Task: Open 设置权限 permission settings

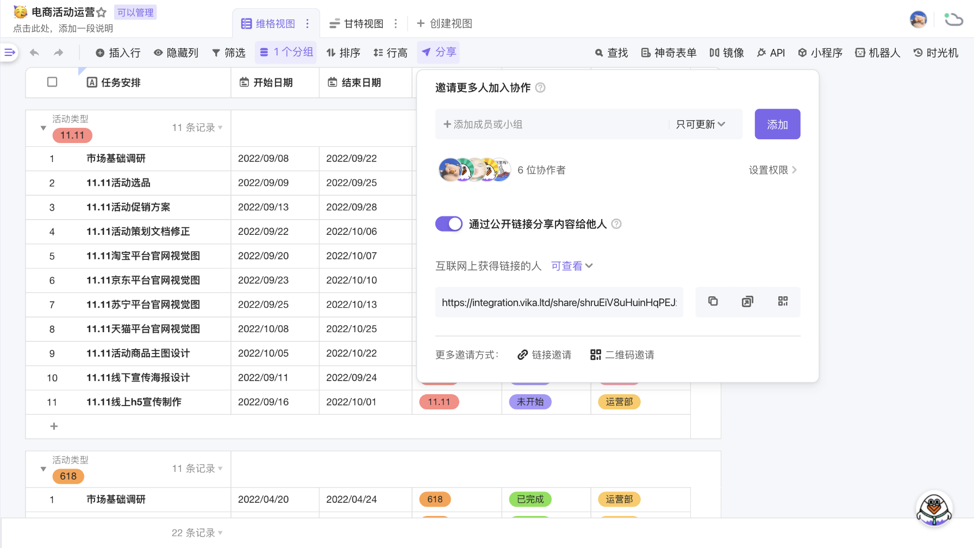Action: pos(772,170)
